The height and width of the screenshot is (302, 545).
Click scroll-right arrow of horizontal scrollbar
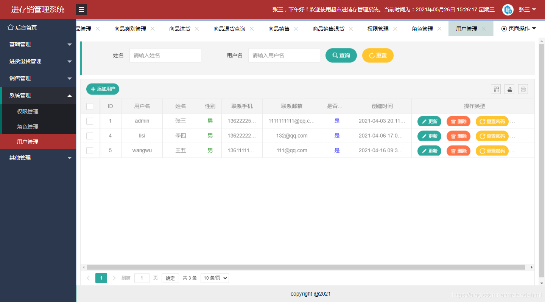click(531, 267)
